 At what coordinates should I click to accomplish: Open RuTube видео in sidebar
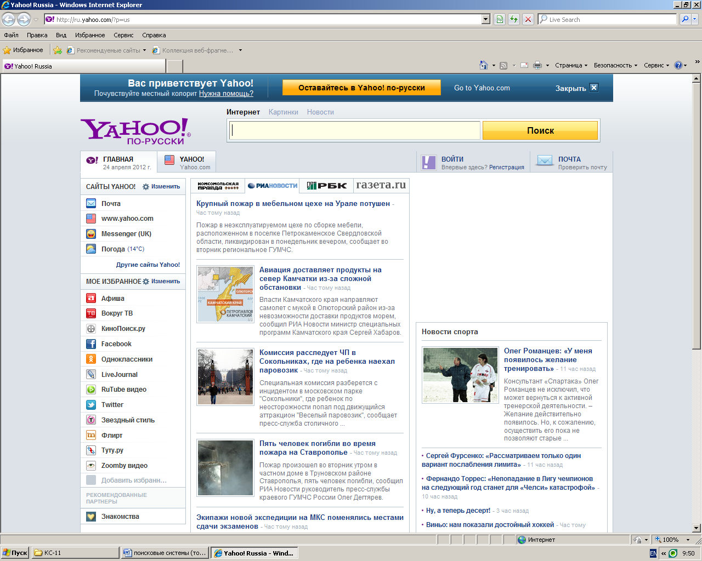point(124,390)
